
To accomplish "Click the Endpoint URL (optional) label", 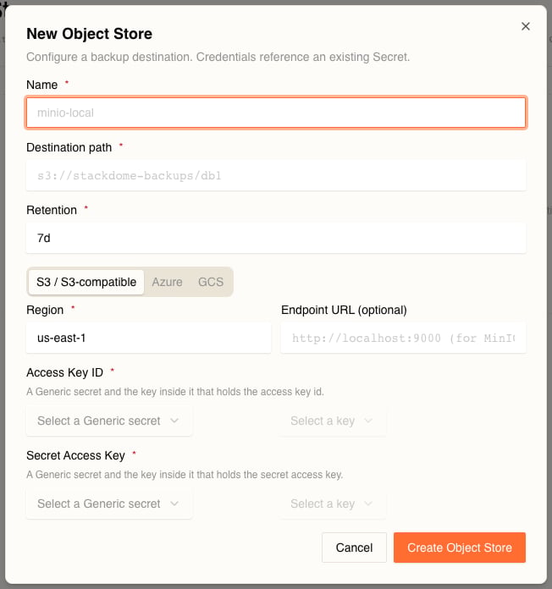I will coord(344,310).
